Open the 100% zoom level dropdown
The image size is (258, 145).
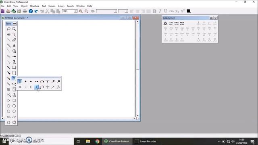point(76,11)
